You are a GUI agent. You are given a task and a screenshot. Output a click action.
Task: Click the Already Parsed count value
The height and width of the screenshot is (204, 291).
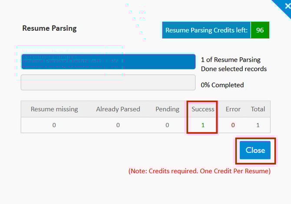click(118, 125)
